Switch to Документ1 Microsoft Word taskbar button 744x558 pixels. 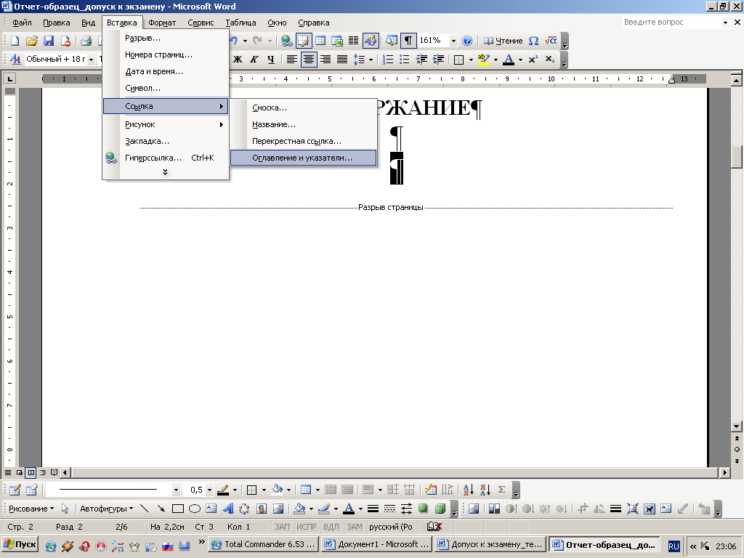[x=377, y=544]
